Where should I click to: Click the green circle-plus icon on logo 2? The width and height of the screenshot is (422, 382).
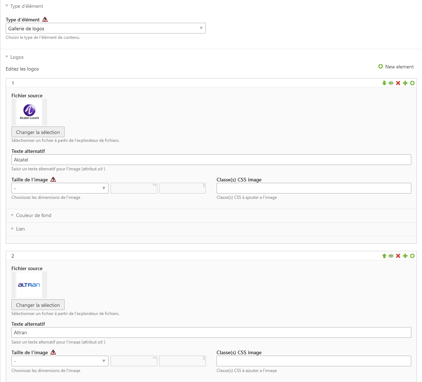pos(412,256)
